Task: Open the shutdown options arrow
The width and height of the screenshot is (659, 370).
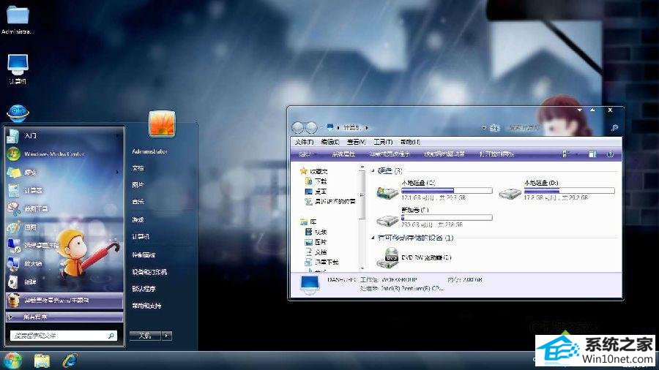Action: (167, 336)
